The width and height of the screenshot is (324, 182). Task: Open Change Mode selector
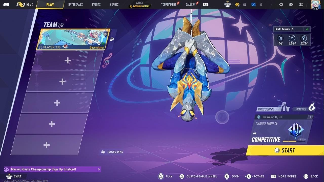point(267,124)
